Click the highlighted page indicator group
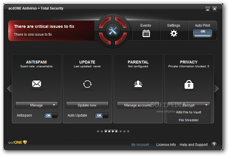Image resolution: width=229 pixels, height=156 pixels. (x=111, y=131)
